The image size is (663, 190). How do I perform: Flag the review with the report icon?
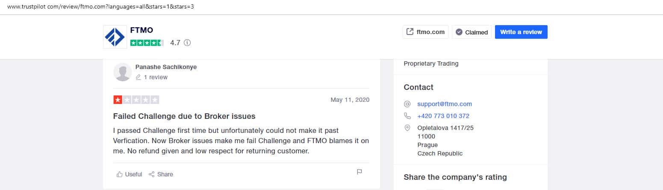[359, 172]
